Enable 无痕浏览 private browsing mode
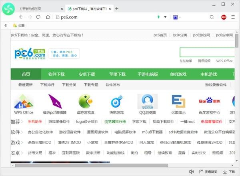Viewport: 240px width, 176px height. click(x=208, y=172)
